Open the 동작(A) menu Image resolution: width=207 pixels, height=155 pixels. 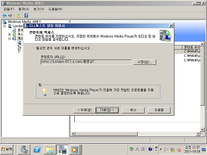(x=24, y=9)
